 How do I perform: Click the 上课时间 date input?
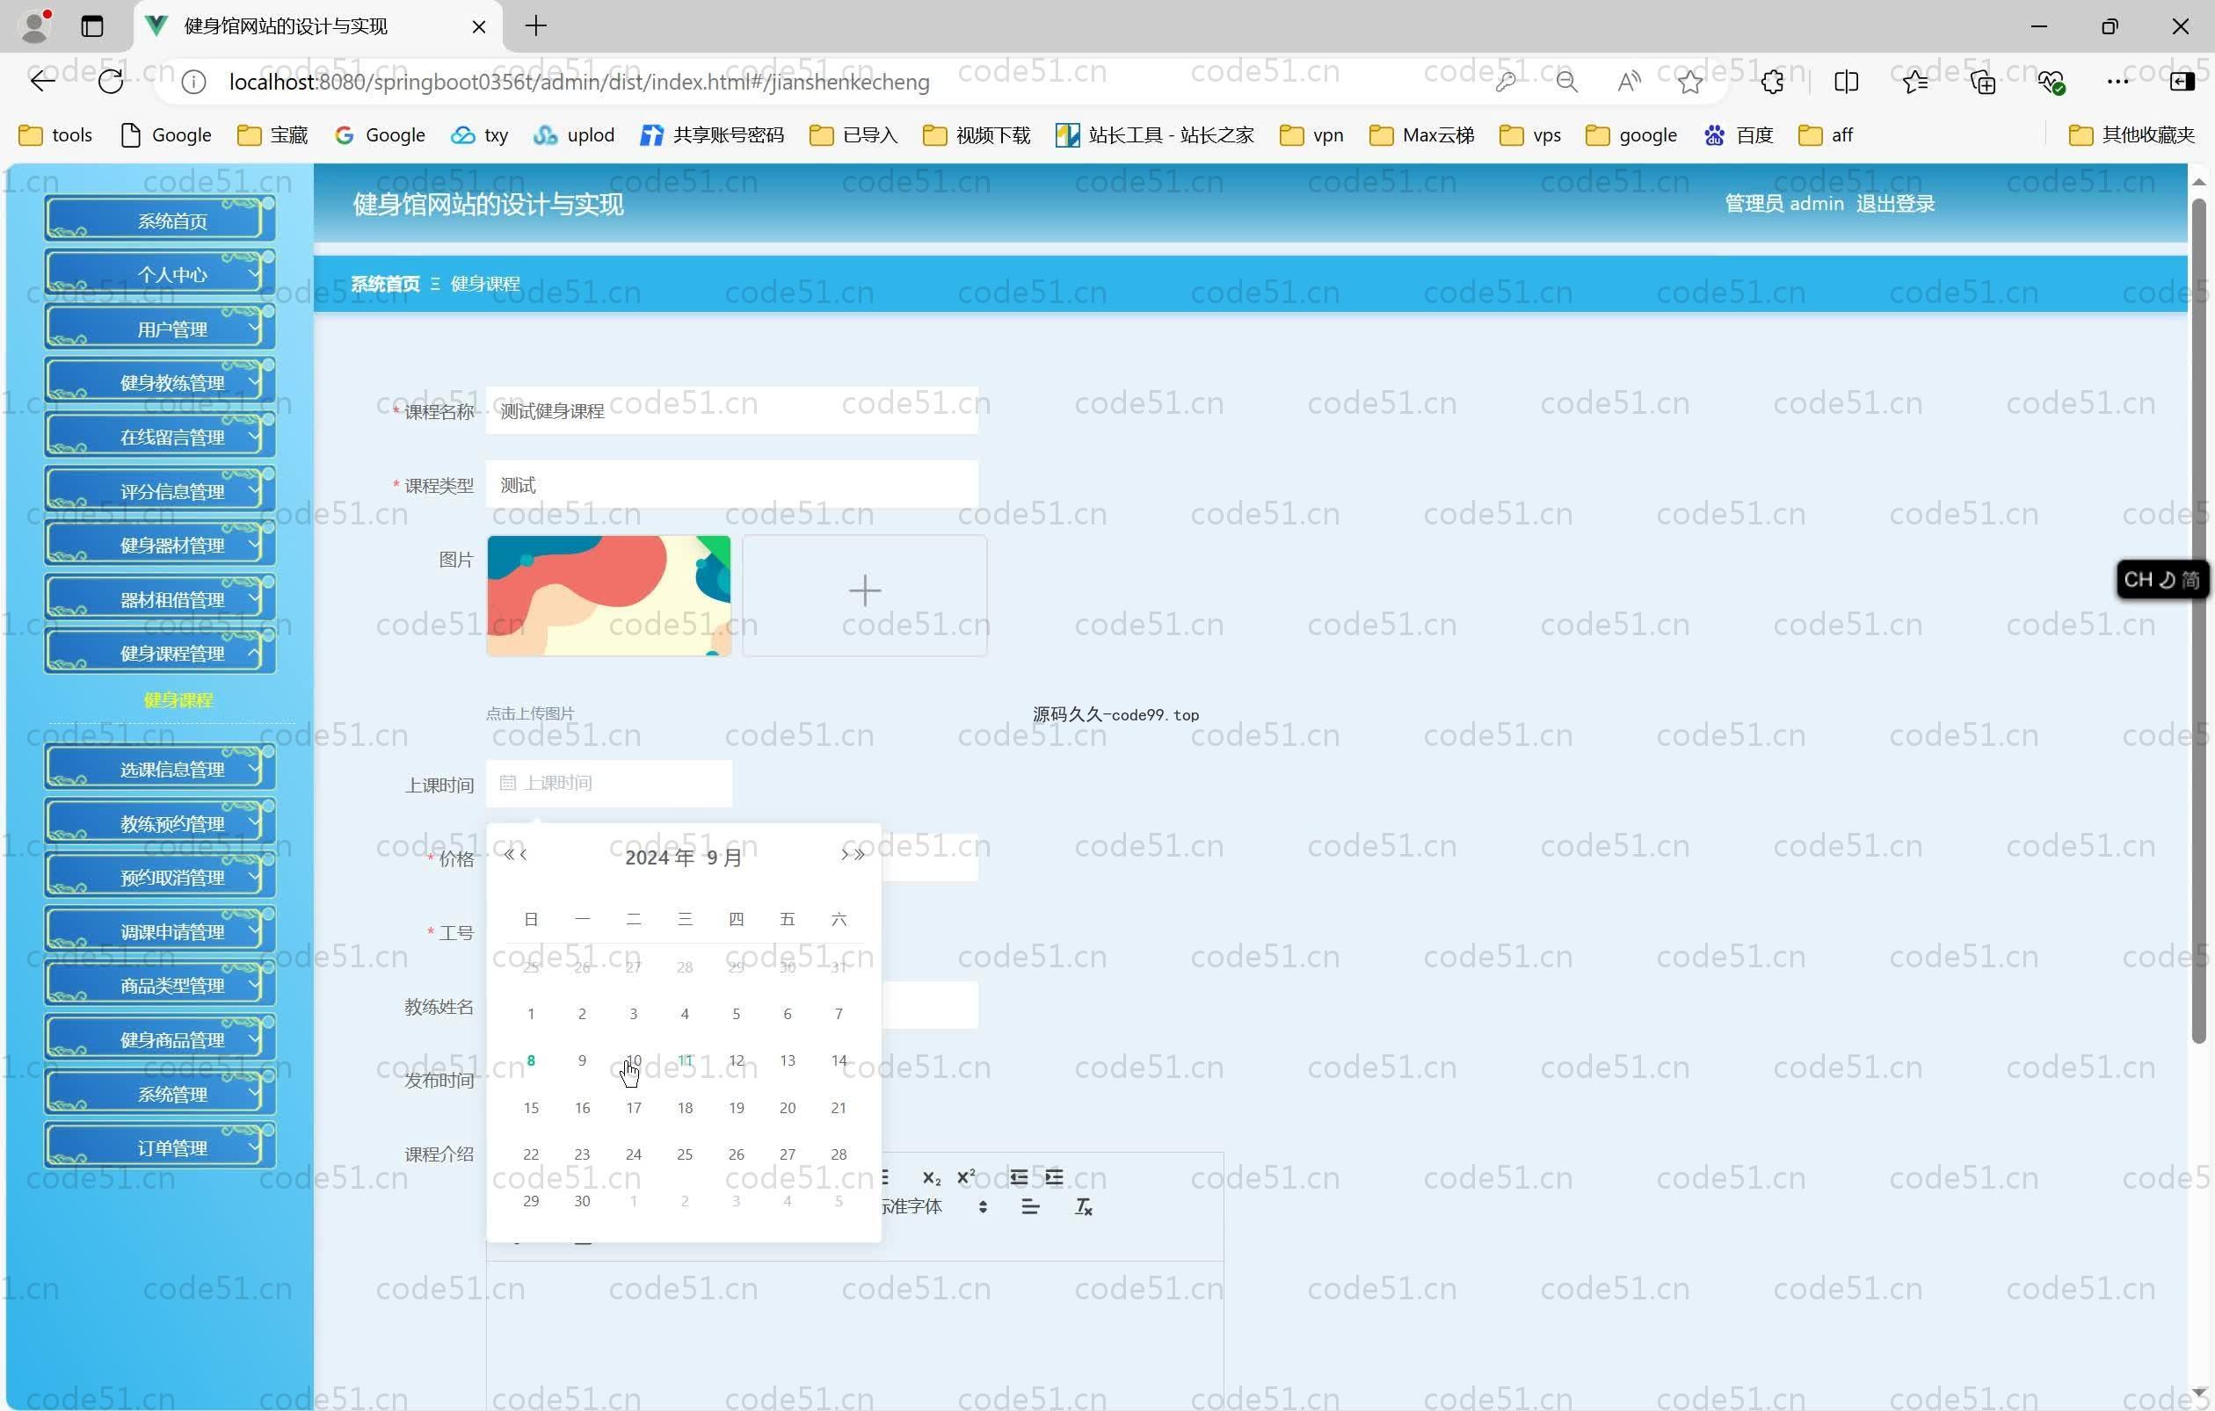tap(609, 783)
